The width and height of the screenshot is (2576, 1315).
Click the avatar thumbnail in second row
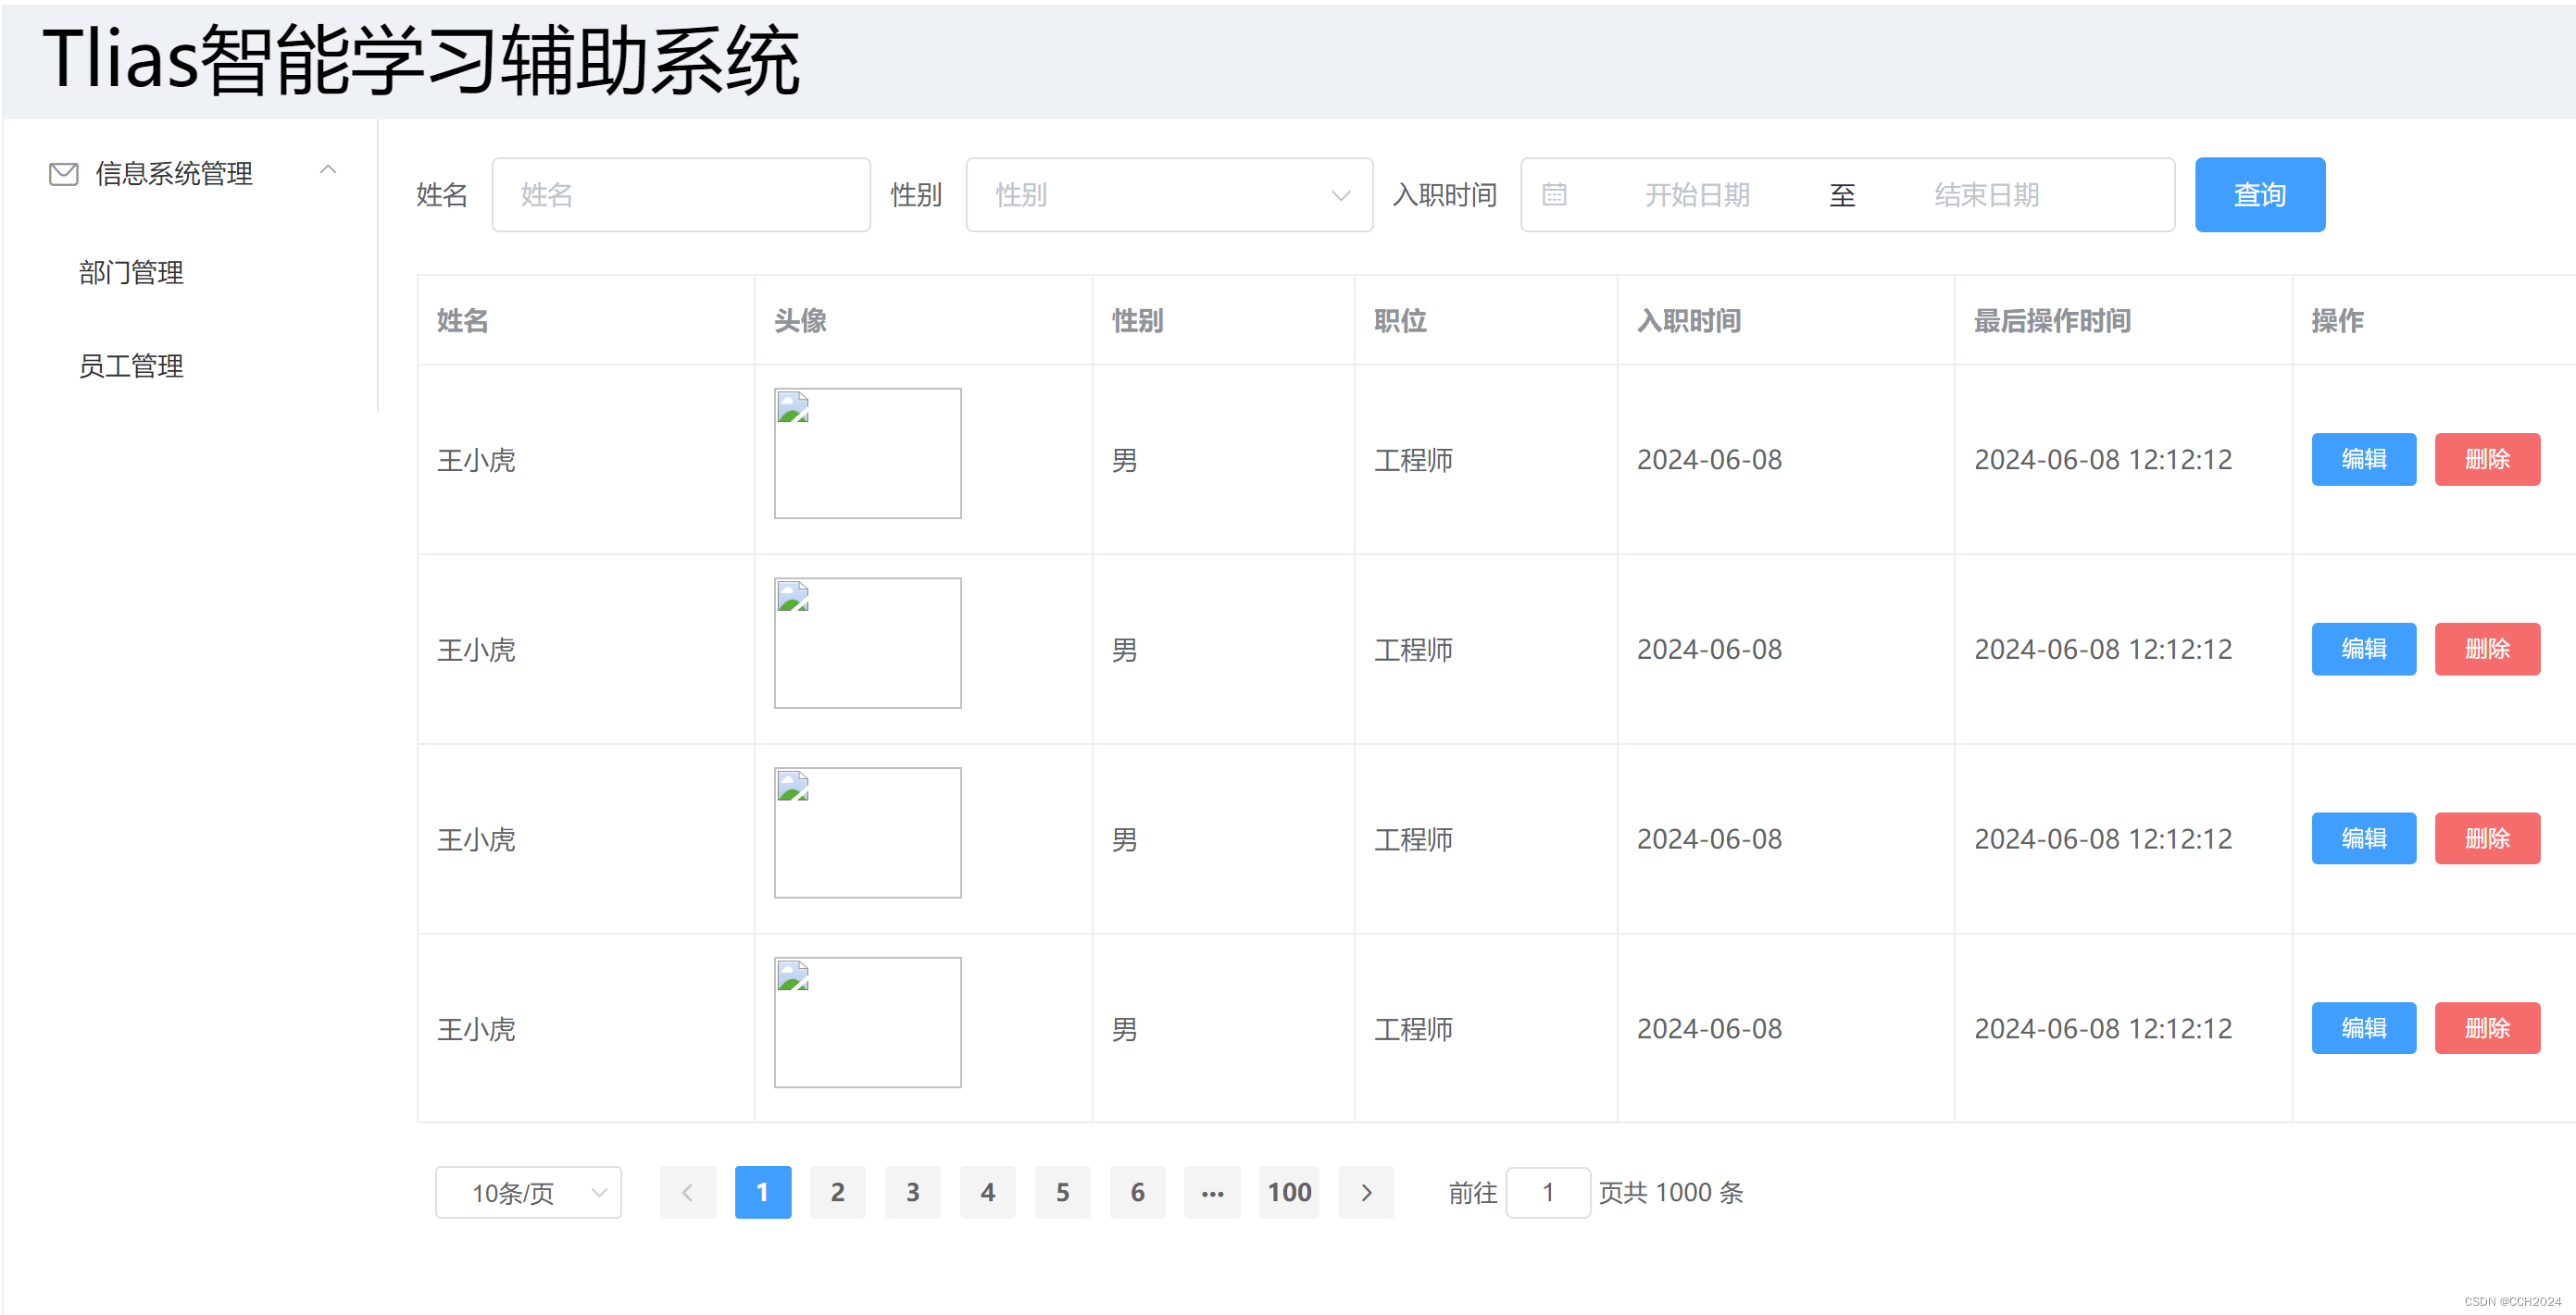click(x=868, y=643)
